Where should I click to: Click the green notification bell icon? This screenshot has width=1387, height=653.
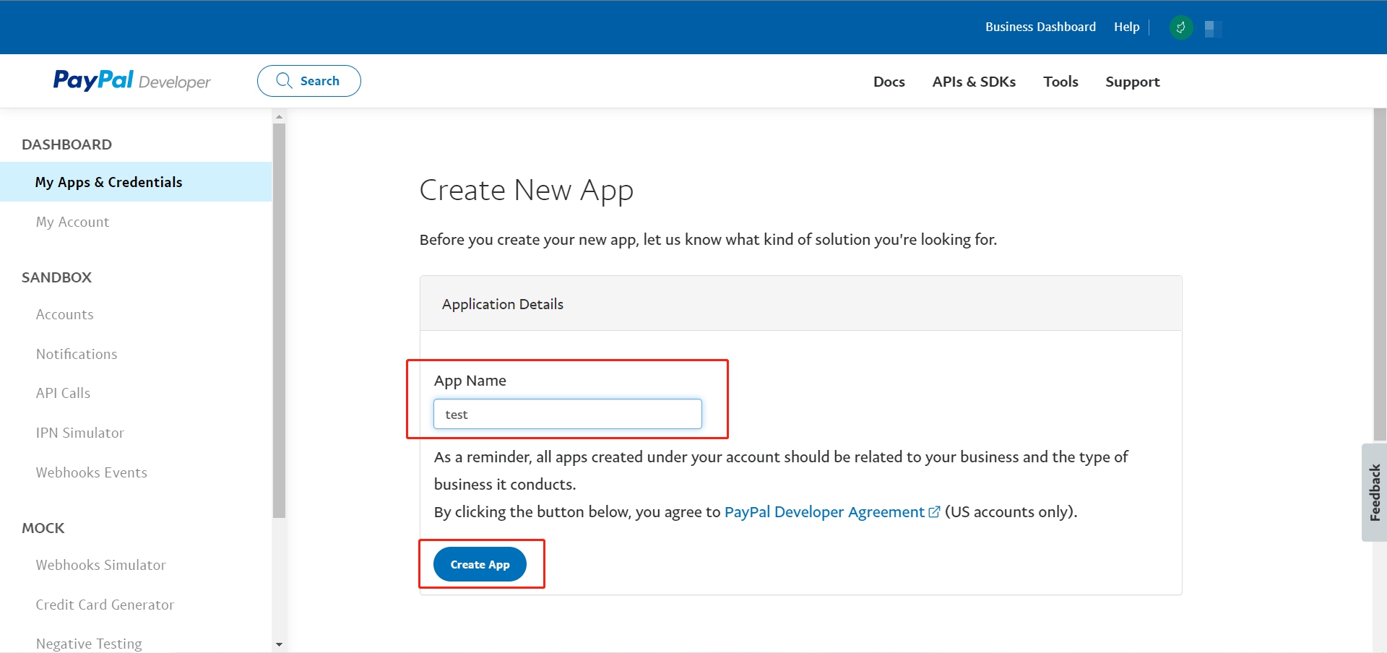point(1180,28)
